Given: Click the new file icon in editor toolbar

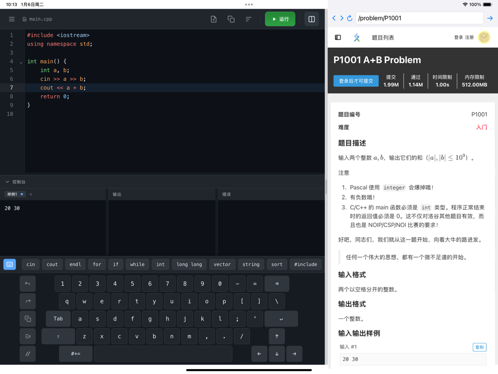Looking at the screenshot, I should 213,19.
